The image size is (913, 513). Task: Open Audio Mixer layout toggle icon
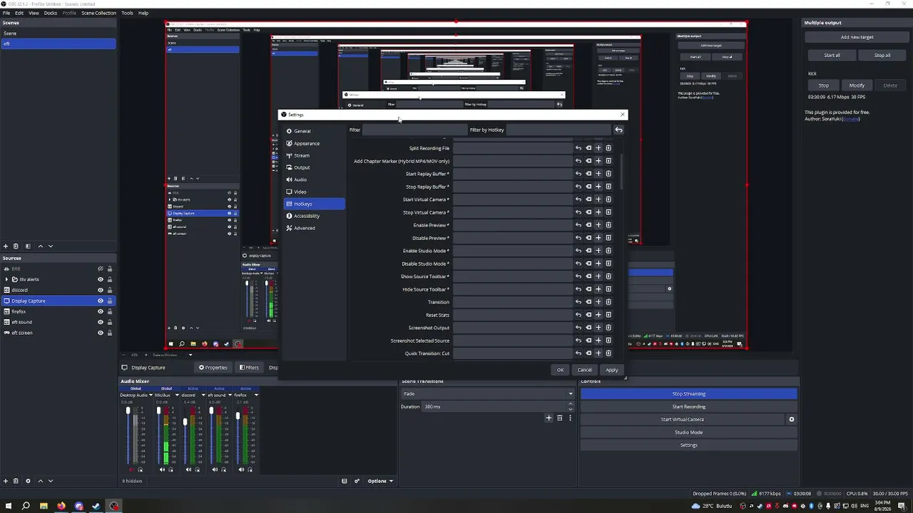[345, 481]
